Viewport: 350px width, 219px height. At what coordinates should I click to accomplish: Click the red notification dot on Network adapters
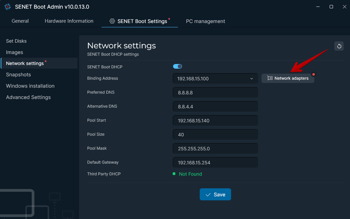(x=313, y=73)
